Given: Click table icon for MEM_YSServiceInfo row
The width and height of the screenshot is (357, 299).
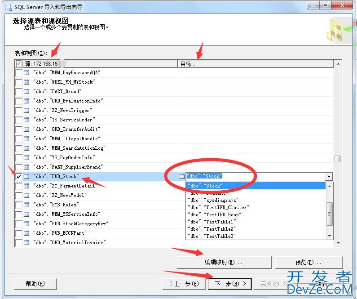Looking at the screenshot, I should tap(26, 214).
